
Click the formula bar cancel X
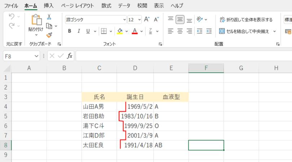coord(52,56)
